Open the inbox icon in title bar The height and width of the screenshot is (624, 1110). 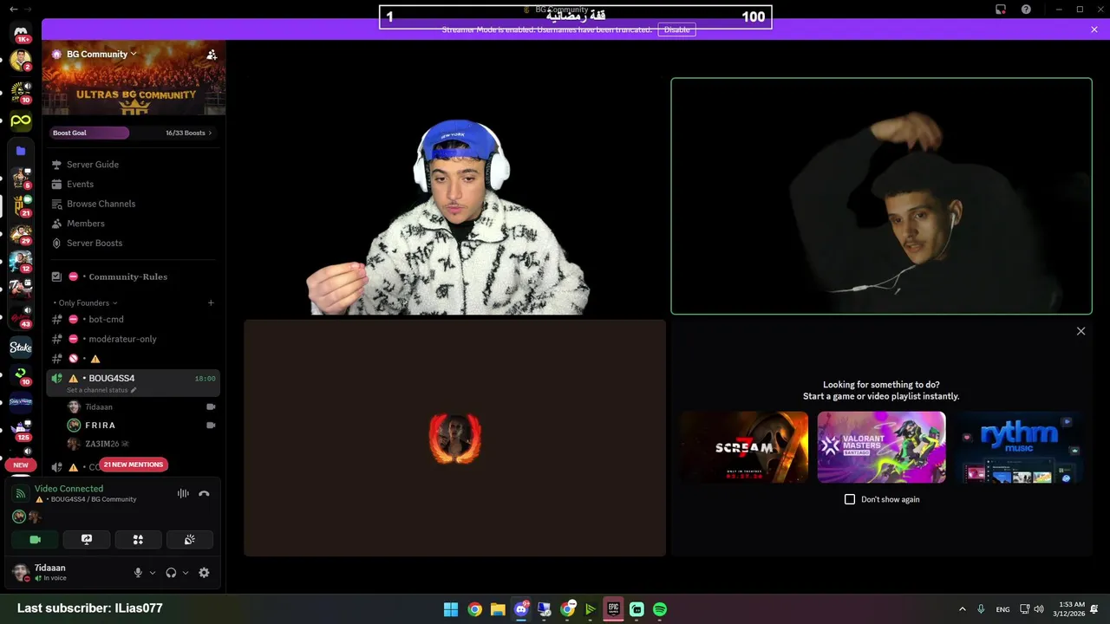(x=1001, y=10)
